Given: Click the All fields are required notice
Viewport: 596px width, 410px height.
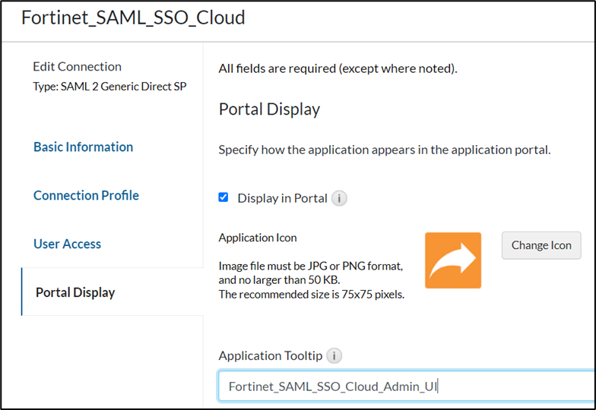Looking at the screenshot, I should [338, 68].
